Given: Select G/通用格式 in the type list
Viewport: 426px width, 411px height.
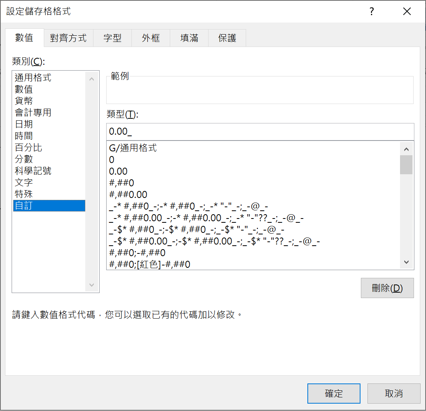Looking at the screenshot, I should tap(254, 148).
